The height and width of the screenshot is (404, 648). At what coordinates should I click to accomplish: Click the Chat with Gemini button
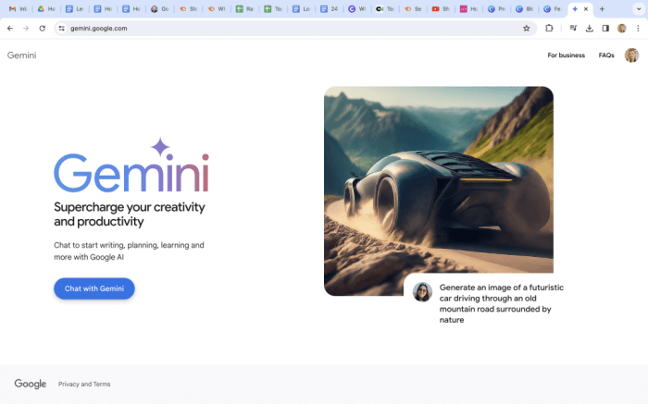click(94, 288)
